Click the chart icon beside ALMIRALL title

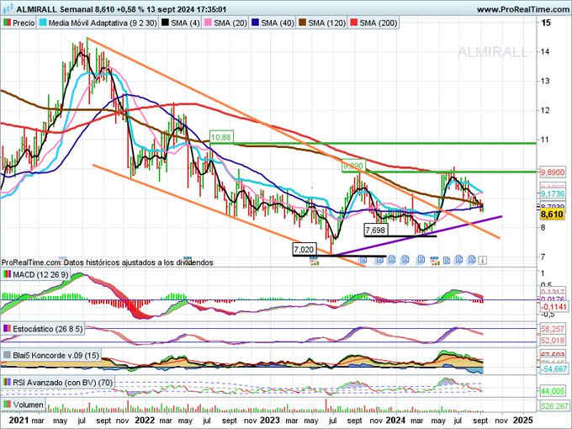[8, 8]
